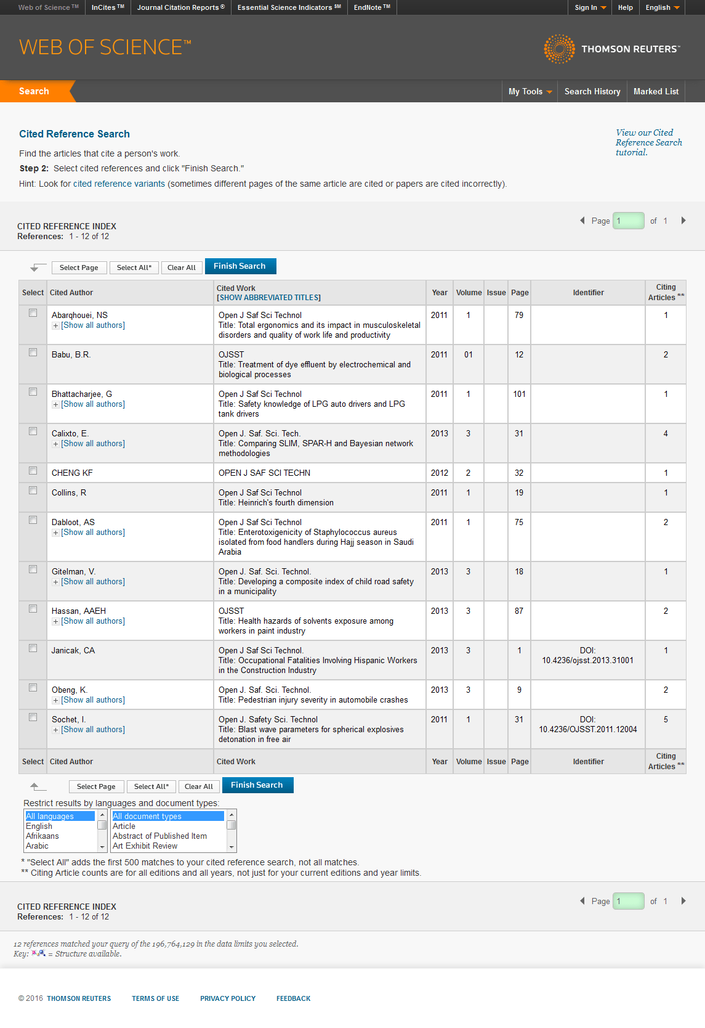
Task: Expand Show all authors for Hassan
Action: pos(93,621)
